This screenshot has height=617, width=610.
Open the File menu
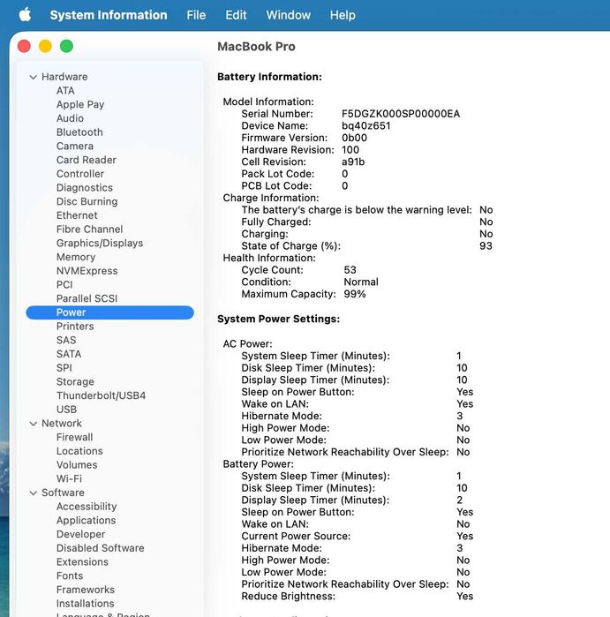(x=196, y=15)
